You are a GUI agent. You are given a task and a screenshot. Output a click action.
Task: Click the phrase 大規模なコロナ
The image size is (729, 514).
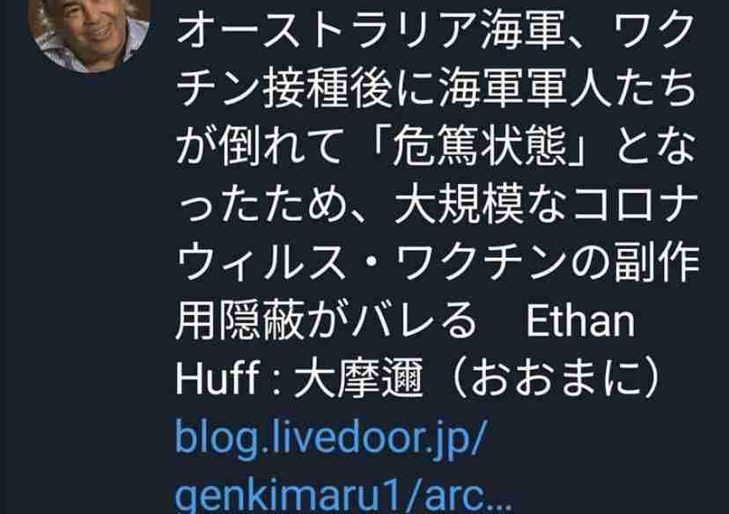pos(546,205)
